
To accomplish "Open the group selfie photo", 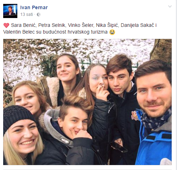I will (87, 102).
